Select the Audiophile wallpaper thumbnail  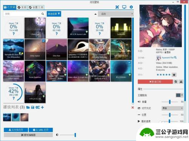[121, 28]
